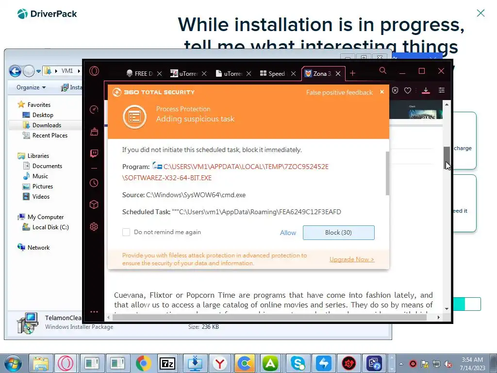
Task: Open Yandex Browser from taskbar
Action: pyautogui.click(x=219, y=363)
